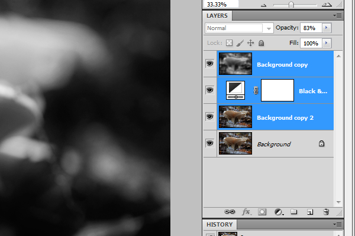Create new fill or adjustment layer
The width and height of the screenshot is (355, 236).
pos(279,212)
